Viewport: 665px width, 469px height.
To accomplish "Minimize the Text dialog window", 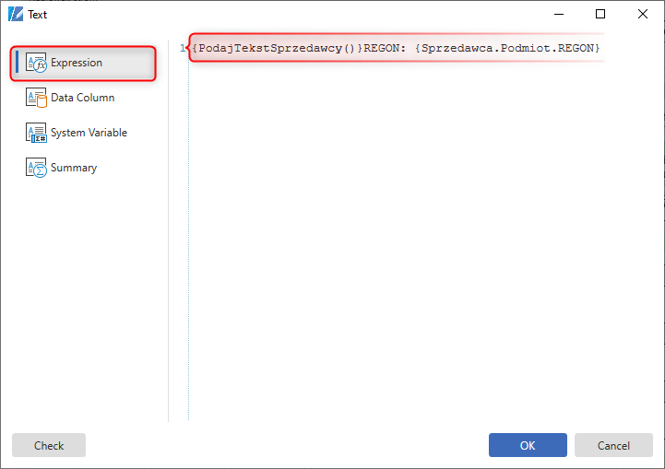I will click(559, 14).
